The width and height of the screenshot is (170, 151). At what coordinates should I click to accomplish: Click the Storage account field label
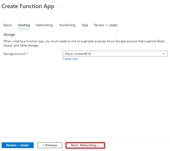(x=14, y=54)
